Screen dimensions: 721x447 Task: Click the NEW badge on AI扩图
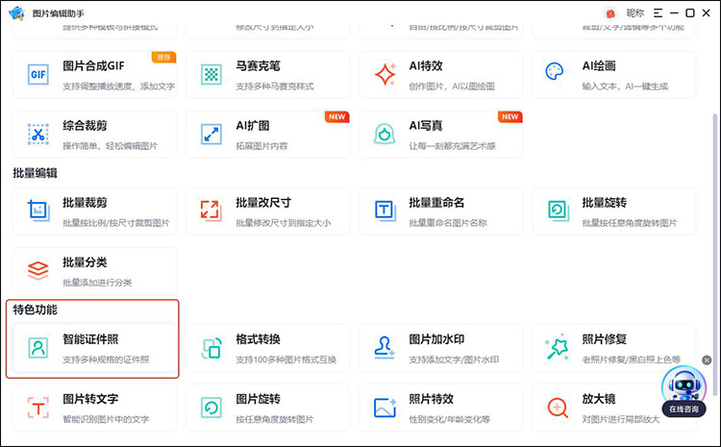pyautogui.click(x=337, y=117)
